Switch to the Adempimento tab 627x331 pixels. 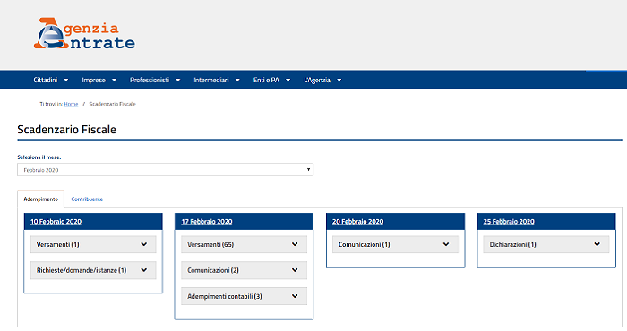(41, 199)
